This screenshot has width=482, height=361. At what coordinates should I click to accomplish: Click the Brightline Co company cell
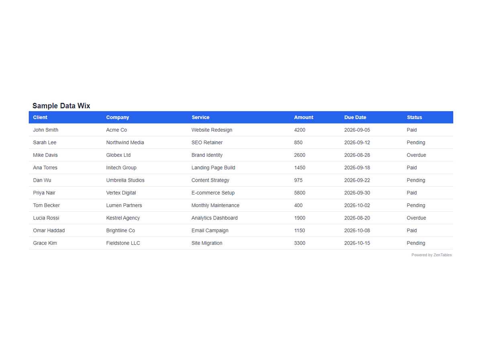coord(120,231)
